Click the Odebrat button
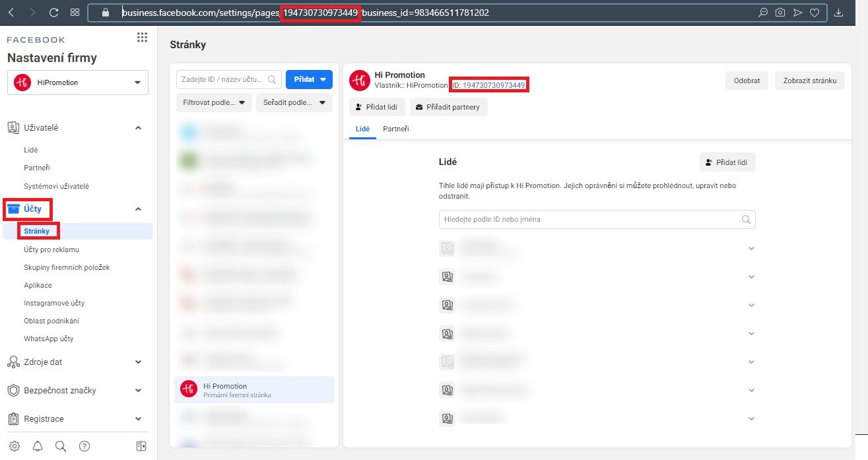868x460 pixels. point(747,81)
